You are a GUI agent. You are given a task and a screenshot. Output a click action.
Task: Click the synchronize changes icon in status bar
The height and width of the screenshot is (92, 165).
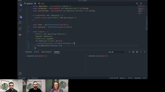coord(29,78)
